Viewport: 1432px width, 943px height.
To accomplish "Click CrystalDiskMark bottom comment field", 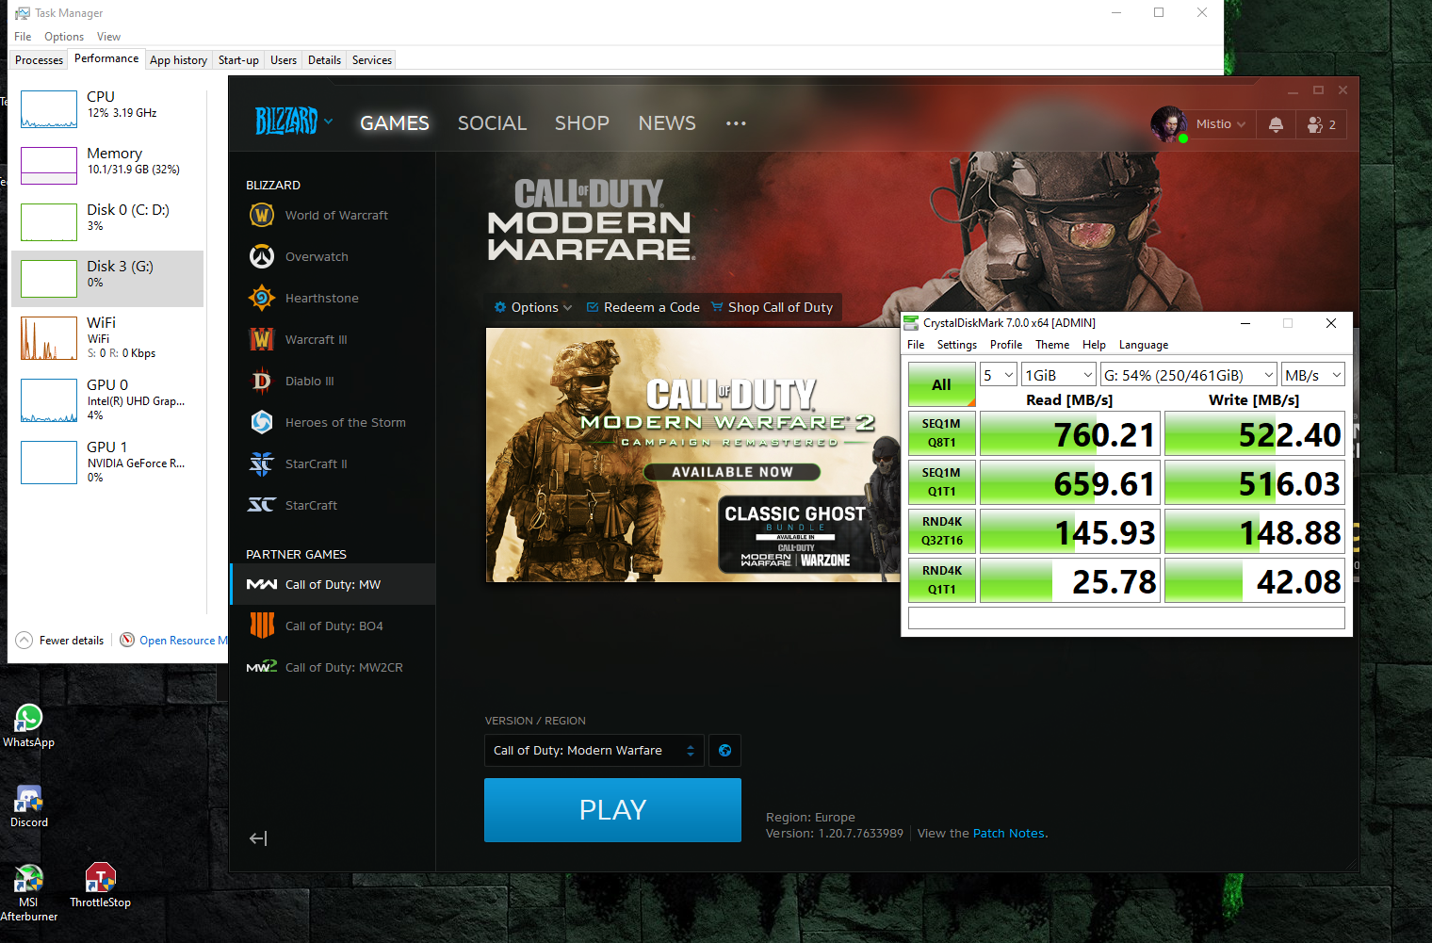I will click(1126, 618).
